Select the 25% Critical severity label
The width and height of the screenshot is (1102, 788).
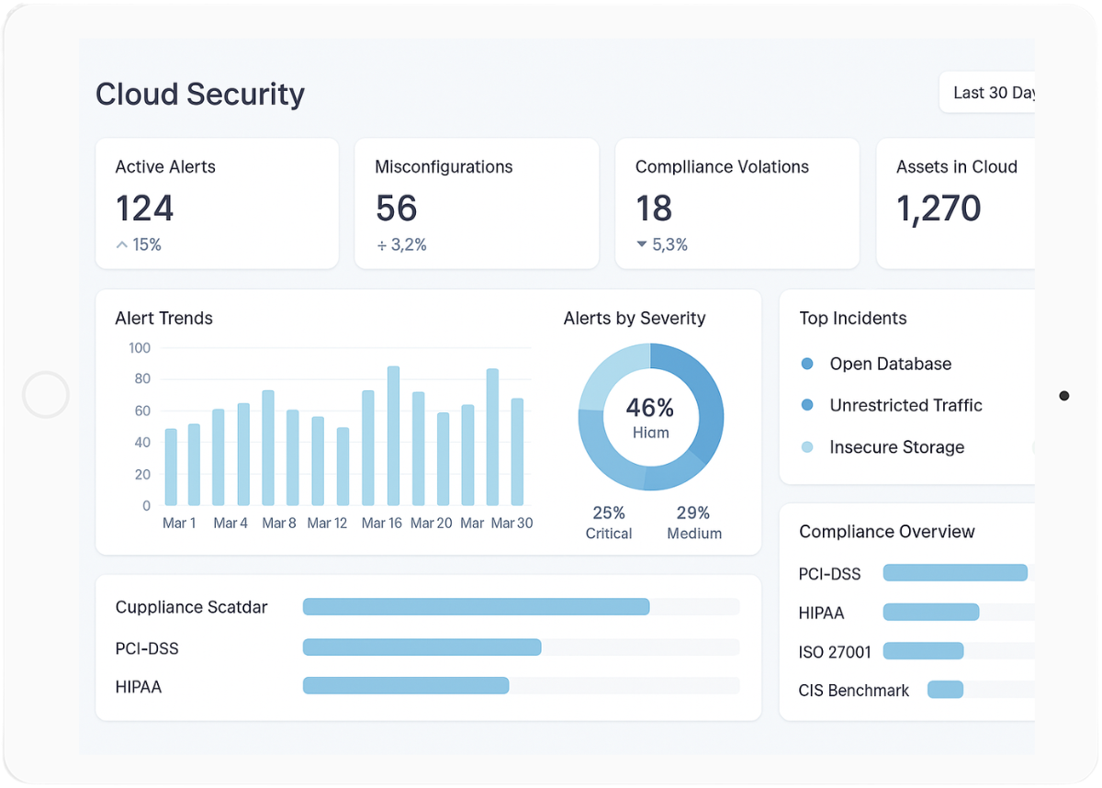point(609,523)
